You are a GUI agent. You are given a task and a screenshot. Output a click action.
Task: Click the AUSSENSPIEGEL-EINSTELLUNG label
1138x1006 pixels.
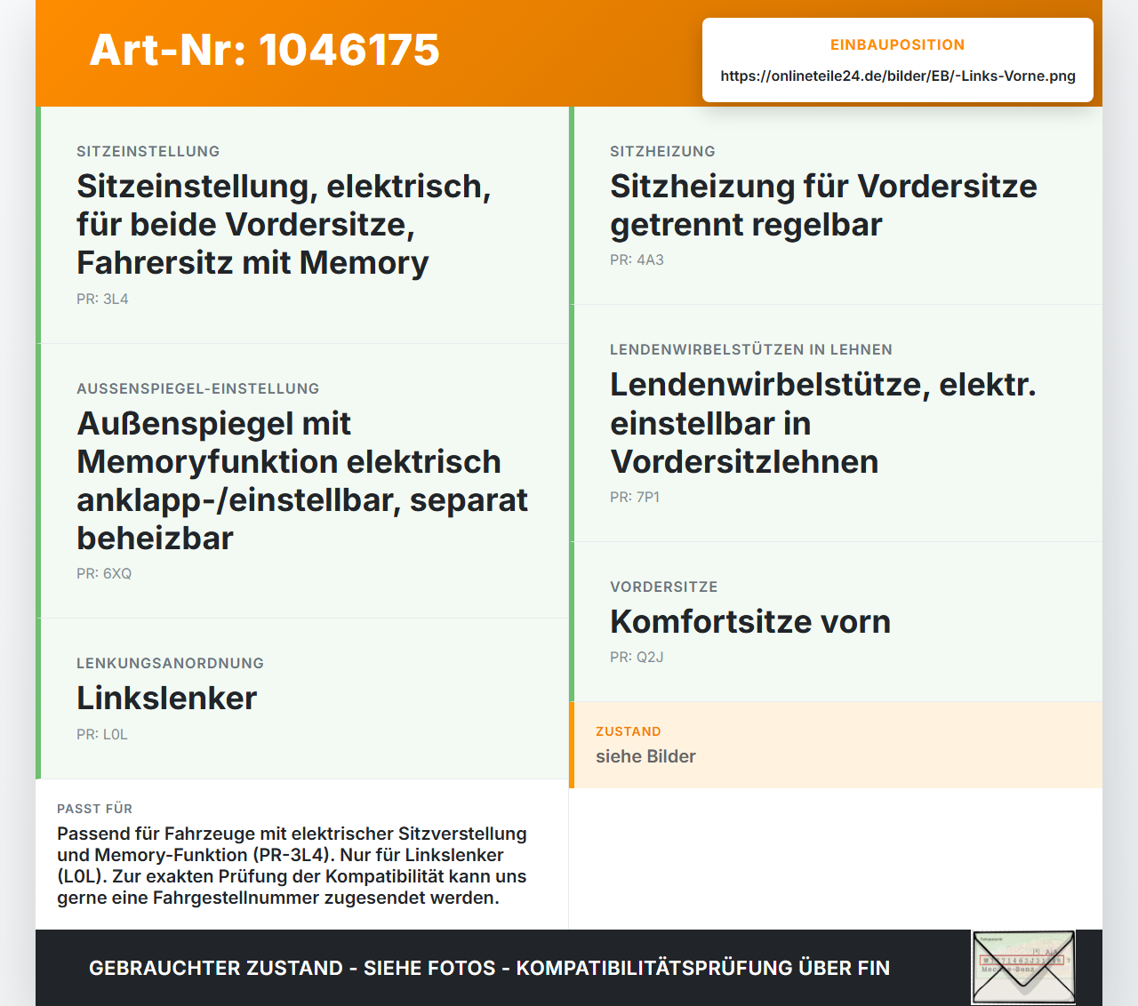click(x=197, y=388)
